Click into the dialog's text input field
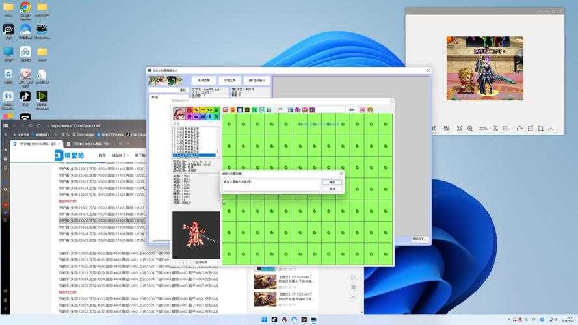The height and width of the screenshot is (325, 578). 271,185
